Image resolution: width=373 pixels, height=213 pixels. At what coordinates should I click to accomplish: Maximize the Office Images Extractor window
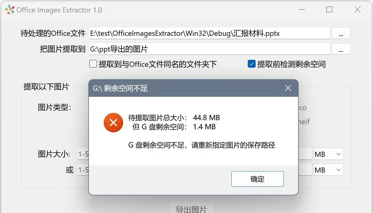point(329,10)
